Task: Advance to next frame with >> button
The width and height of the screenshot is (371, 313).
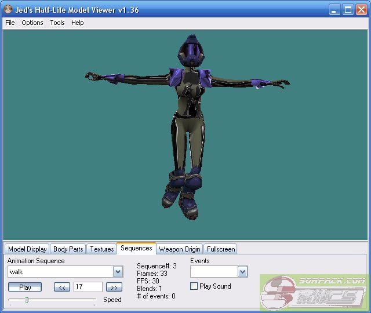Action: pyautogui.click(x=114, y=287)
